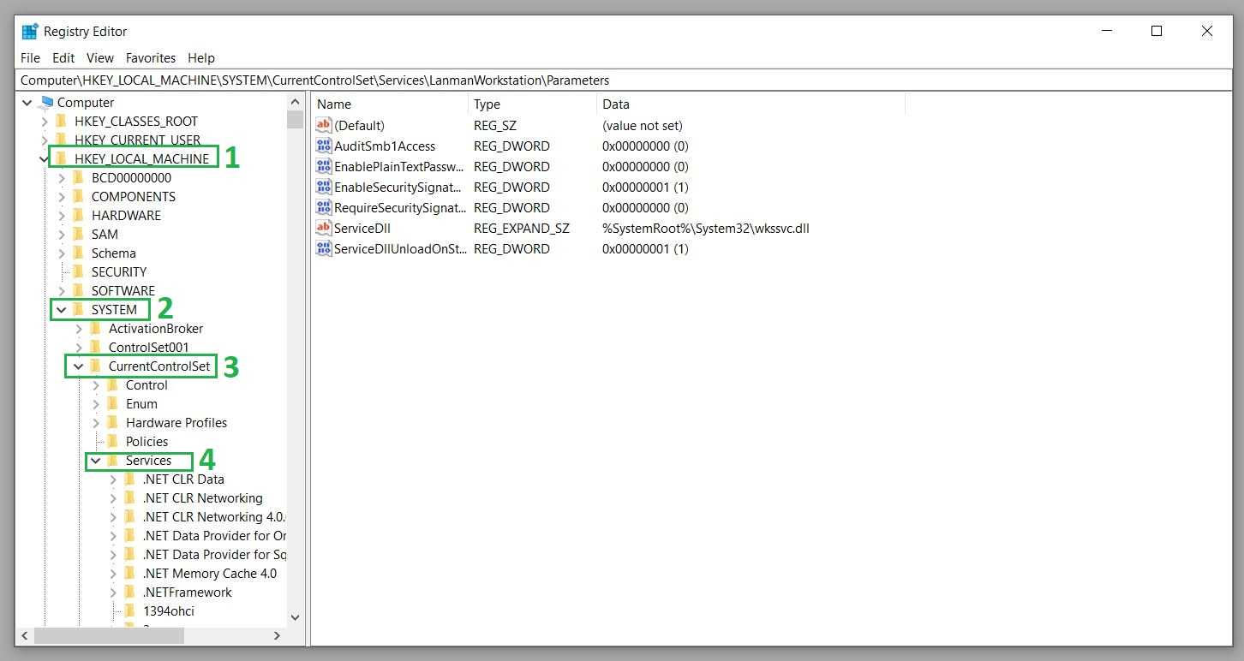Select the .NET CLR Data key
Viewport: 1244px width, 661px height.
point(183,479)
